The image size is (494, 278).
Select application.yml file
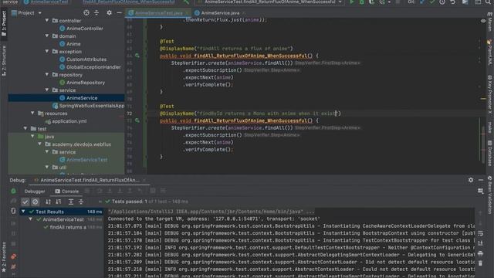(x=69, y=121)
